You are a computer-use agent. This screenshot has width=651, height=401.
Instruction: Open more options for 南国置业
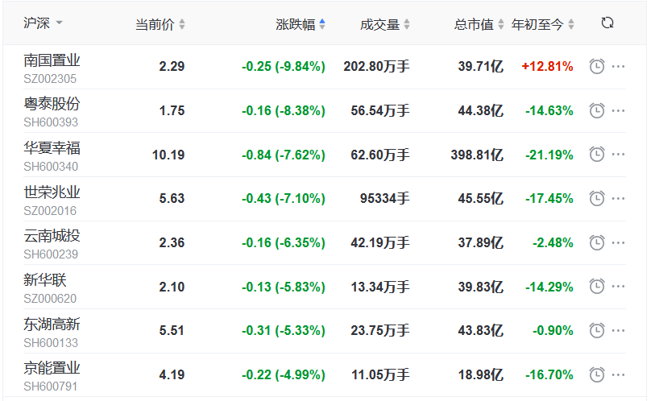pyautogui.click(x=618, y=66)
